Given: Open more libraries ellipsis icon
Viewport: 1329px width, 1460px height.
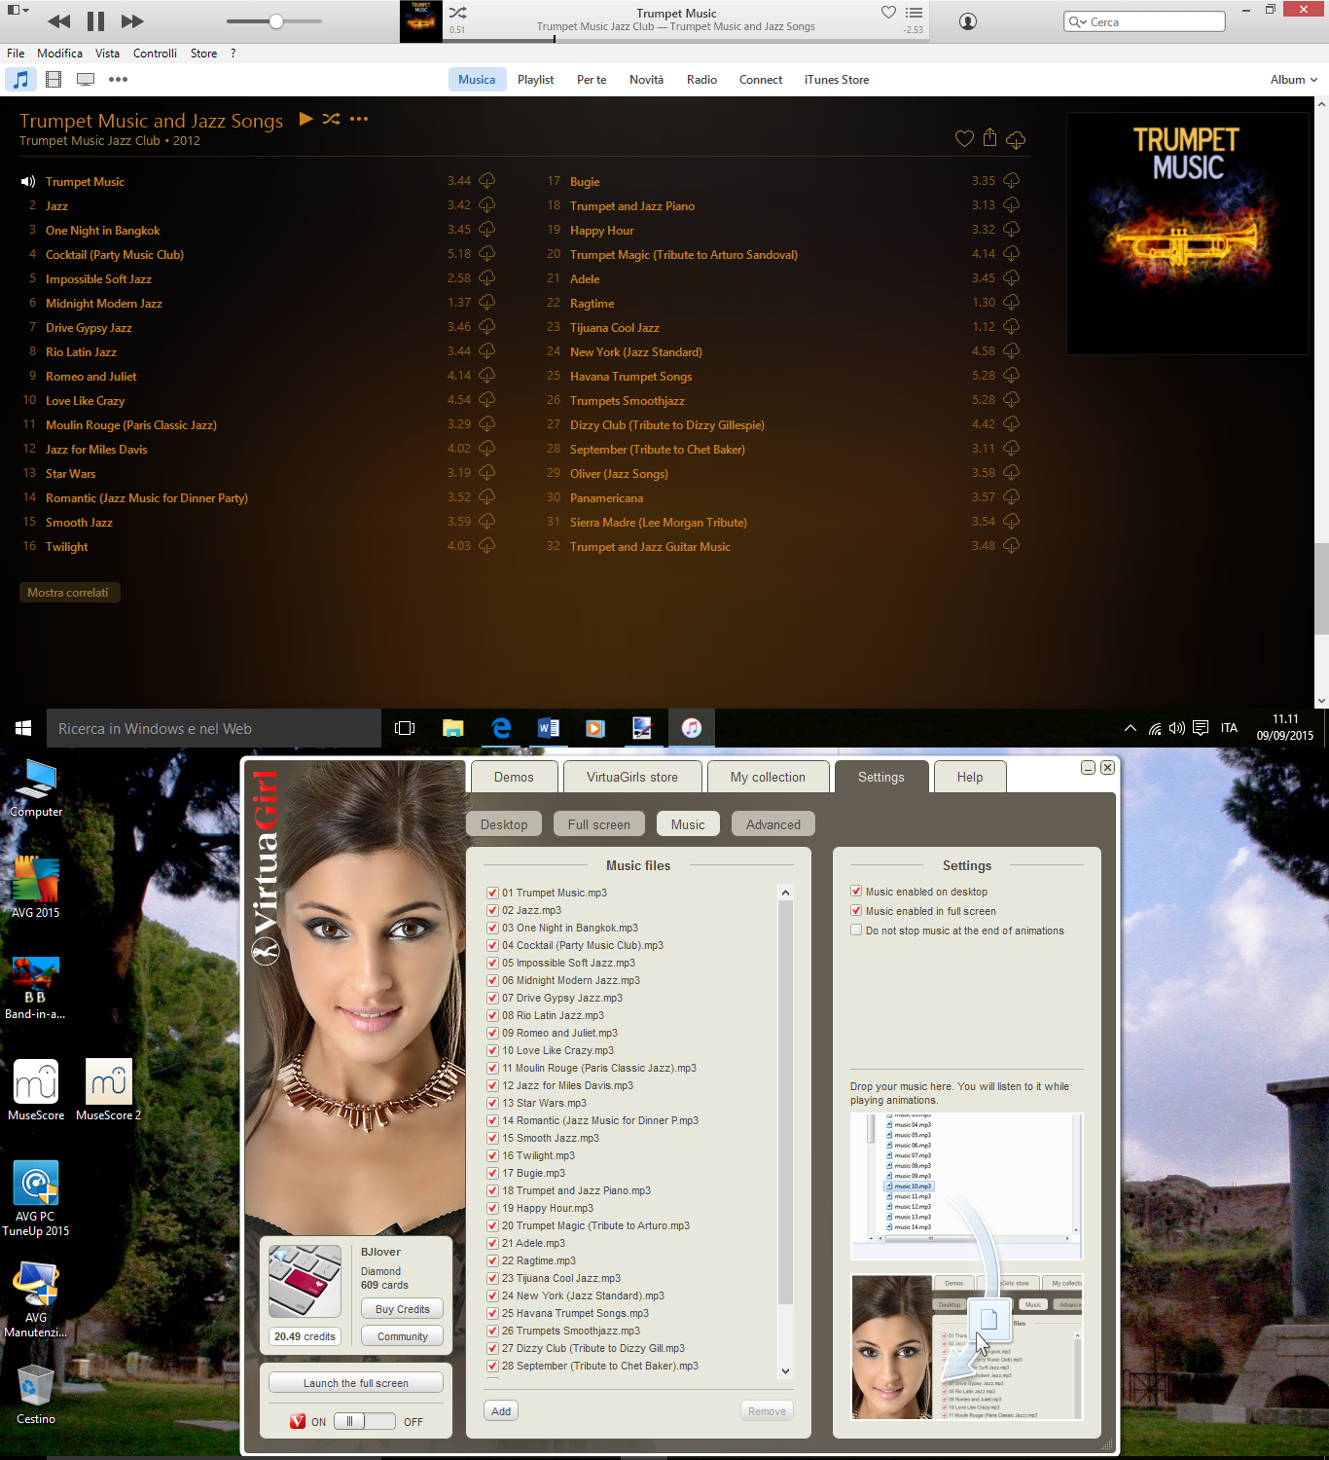Looking at the screenshot, I should click(118, 80).
